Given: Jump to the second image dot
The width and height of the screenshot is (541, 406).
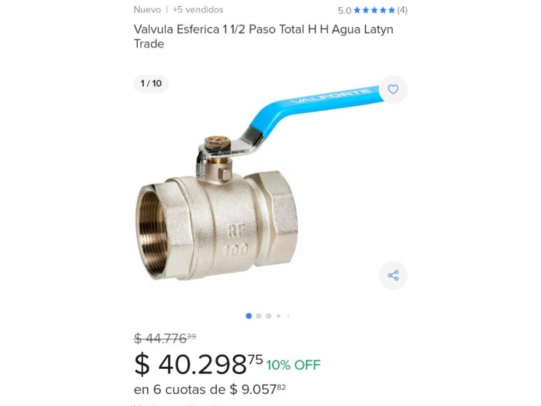Looking at the screenshot, I should pos(259,316).
